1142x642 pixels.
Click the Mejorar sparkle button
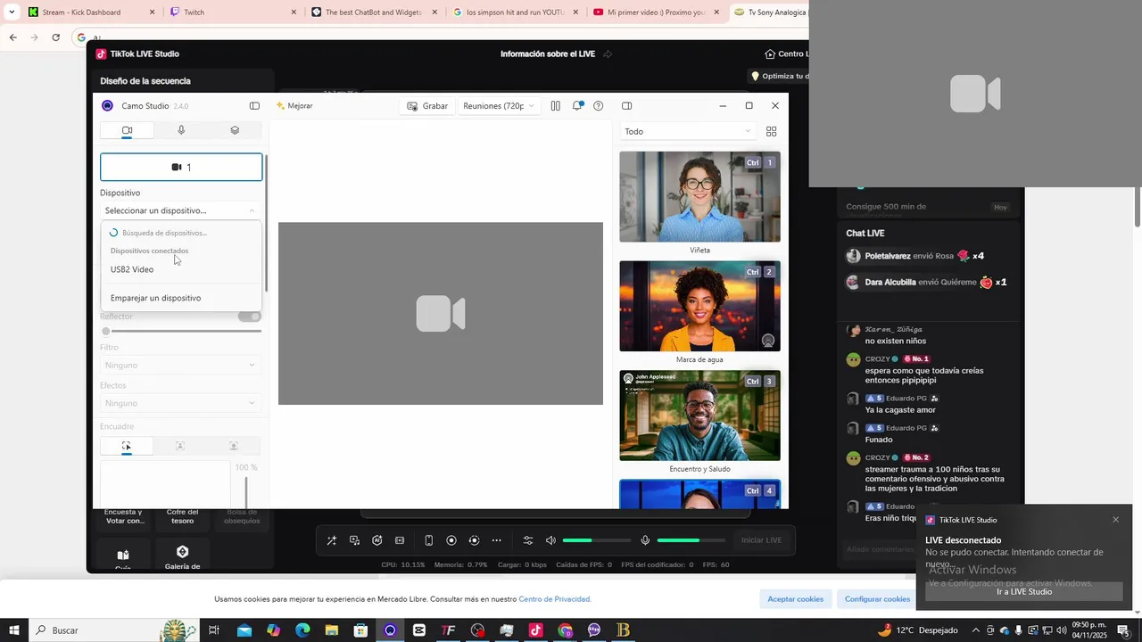[294, 106]
